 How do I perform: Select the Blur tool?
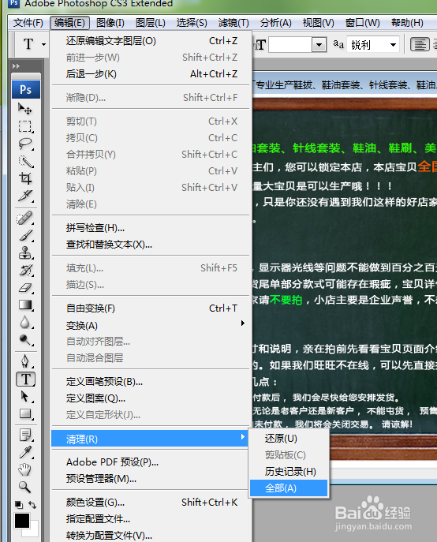pyautogui.click(x=25, y=323)
